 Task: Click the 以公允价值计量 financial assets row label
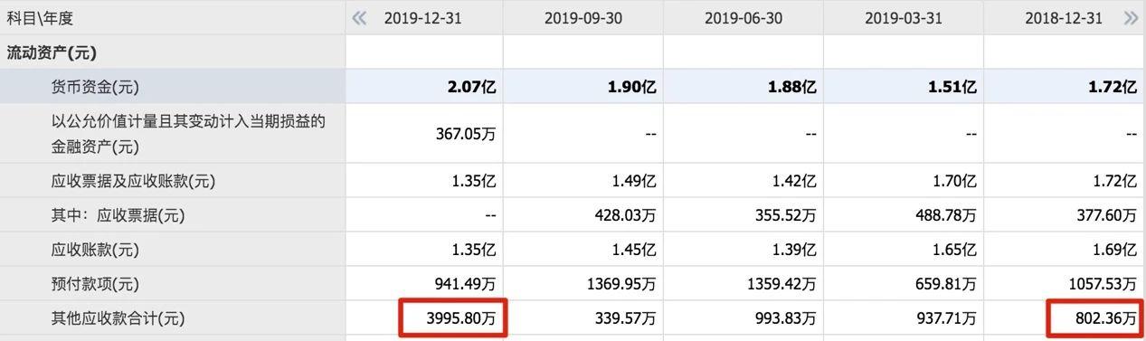point(187,134)
